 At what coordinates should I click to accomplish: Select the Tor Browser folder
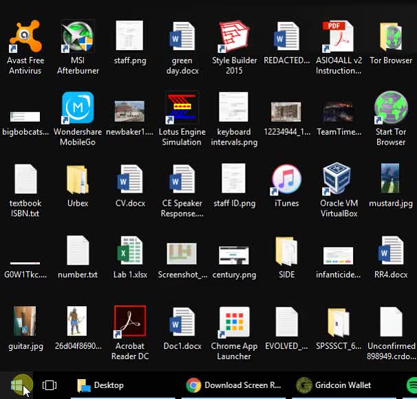click(x=391, y=36)
